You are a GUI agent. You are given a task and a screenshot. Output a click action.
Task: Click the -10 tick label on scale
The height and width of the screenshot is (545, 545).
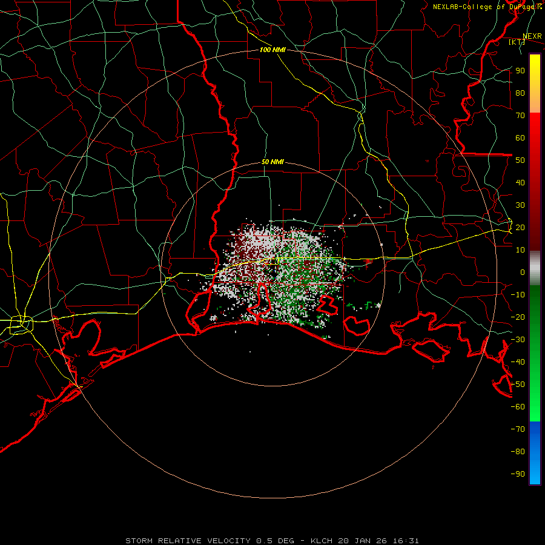pyautogui.click(x=518, y=295)
